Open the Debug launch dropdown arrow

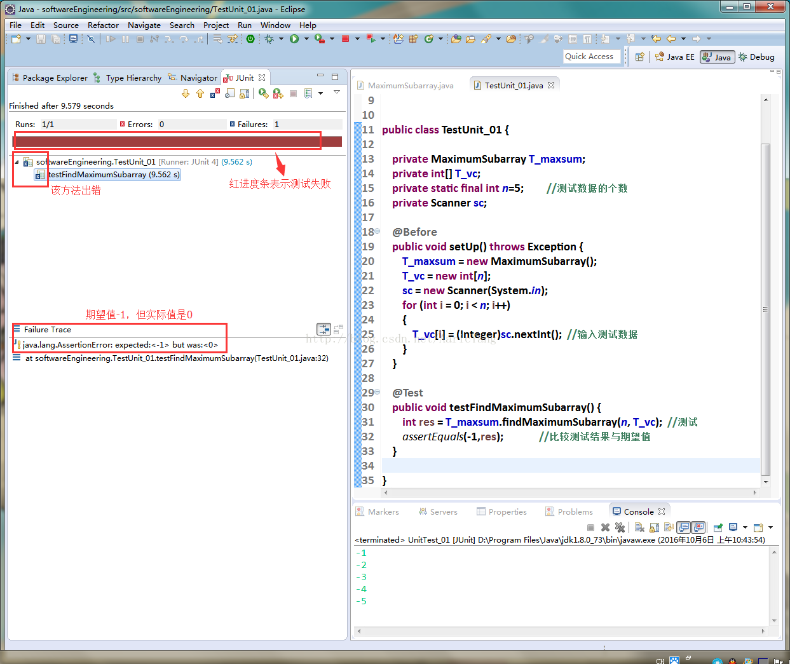(x=281, y=39)
